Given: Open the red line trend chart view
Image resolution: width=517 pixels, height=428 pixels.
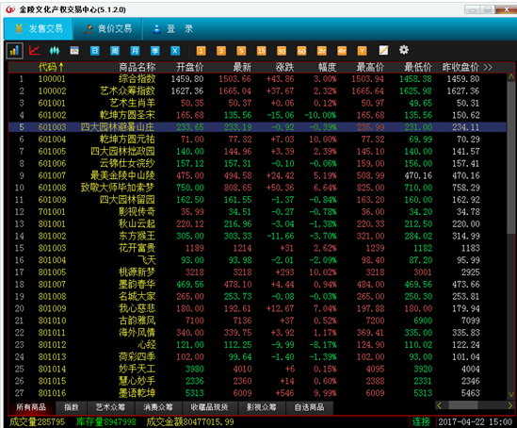Looking at the screenshot, I should pyautogui.click(x=34, y=51).
